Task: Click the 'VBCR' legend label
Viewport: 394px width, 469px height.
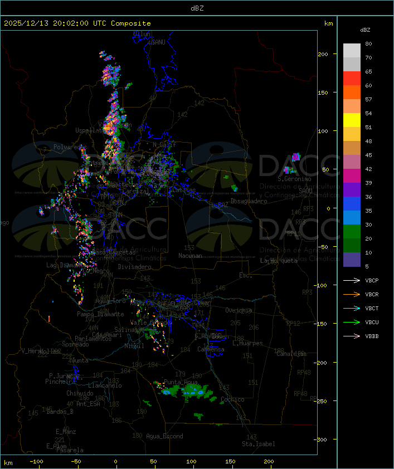Action: point(372,294)
